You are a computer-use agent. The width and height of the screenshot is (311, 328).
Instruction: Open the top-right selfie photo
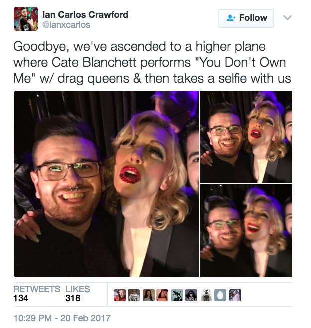click(x=246, y=137)
